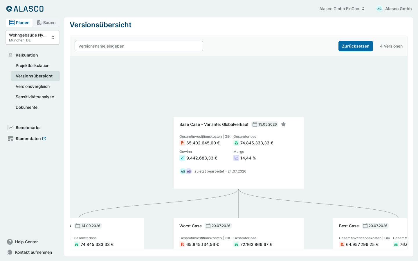Open the Help Center
This screenshot has width=418, height=261.
26,242
